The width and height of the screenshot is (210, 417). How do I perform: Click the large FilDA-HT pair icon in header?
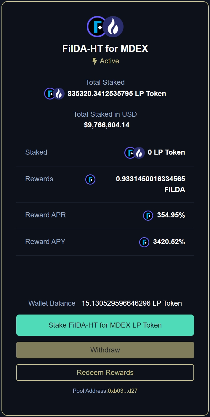point(105,27)
